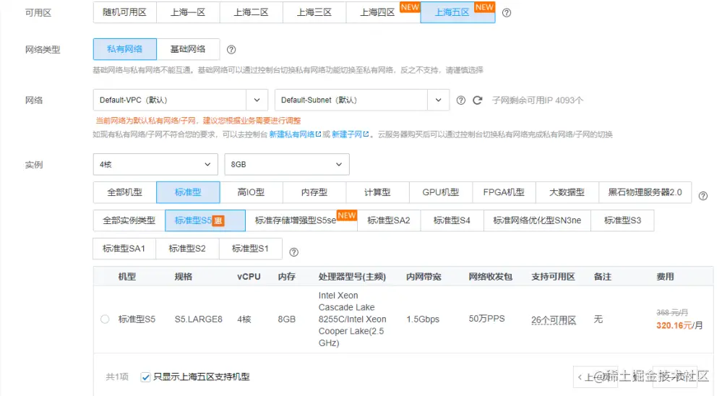Viewport: 722px width, 396px height.
Task: Switch to 内存型 tab
Action: pos(314,192)
